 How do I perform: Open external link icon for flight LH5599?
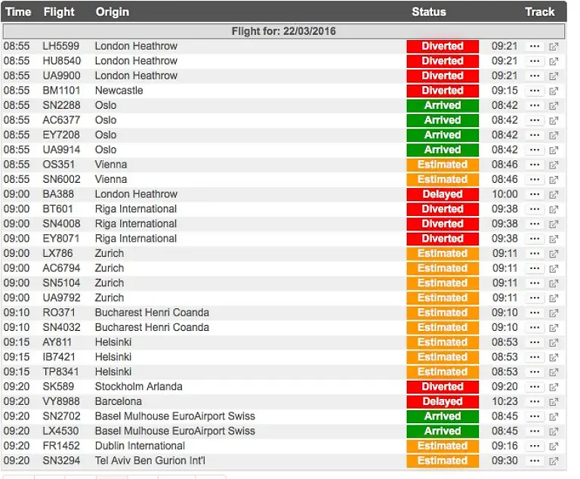pos(554,46)
